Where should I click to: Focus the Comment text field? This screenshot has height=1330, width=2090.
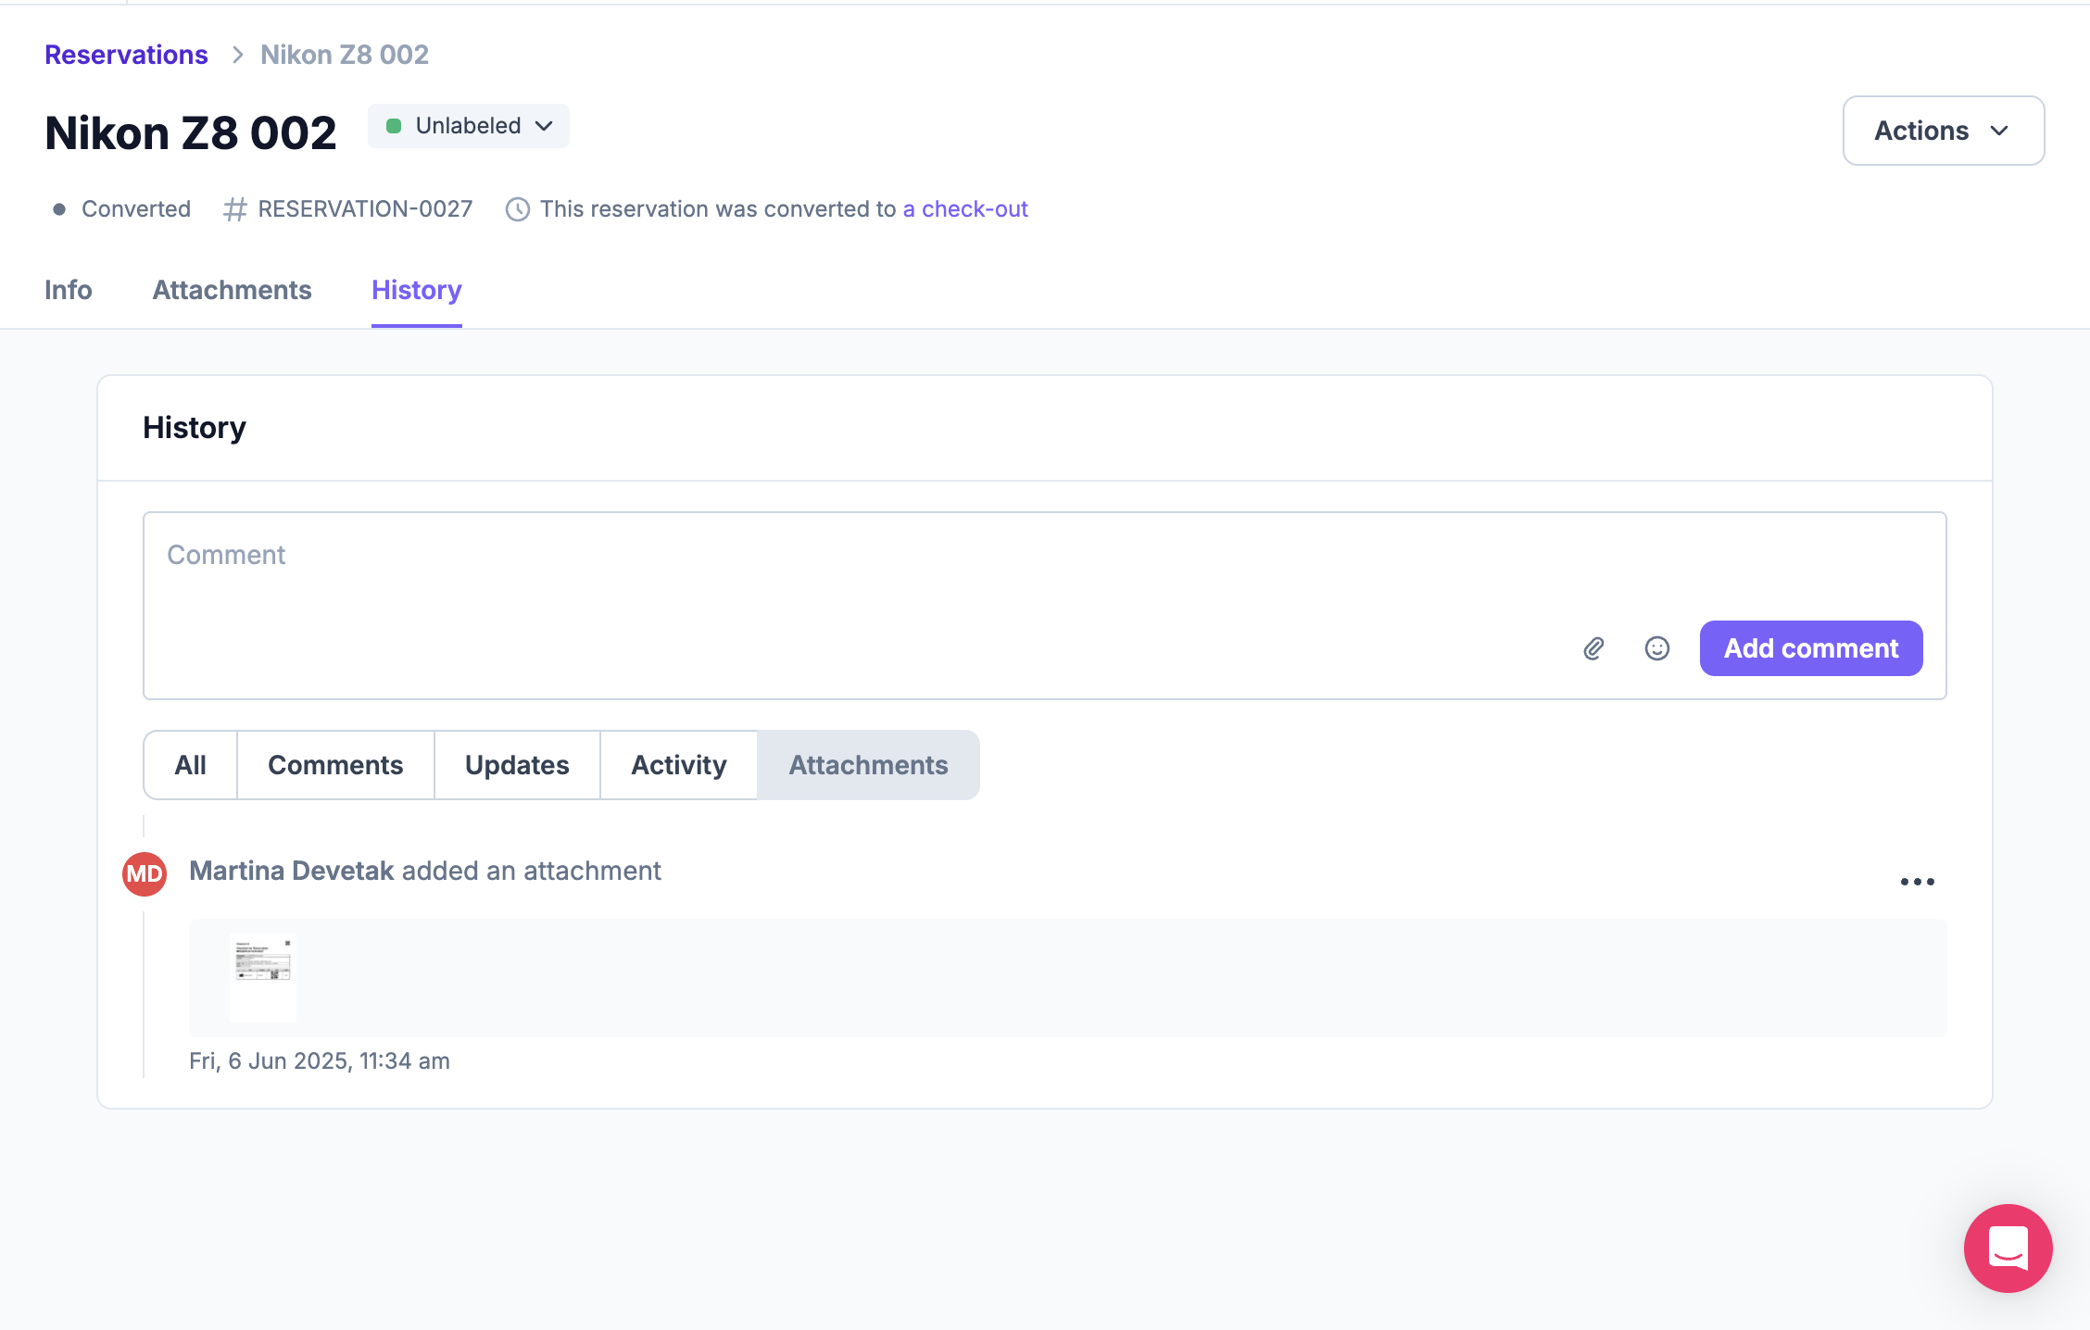coord(1045,606)
